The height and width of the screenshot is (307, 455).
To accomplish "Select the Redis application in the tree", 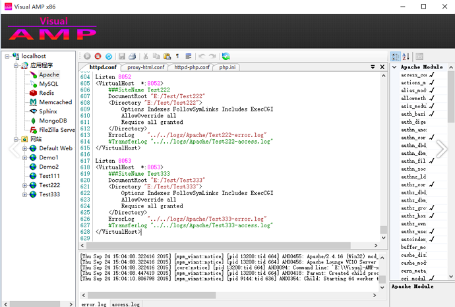I will click(45, 93).
